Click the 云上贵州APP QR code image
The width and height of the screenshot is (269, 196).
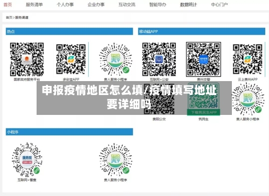(x=247, y=59)
